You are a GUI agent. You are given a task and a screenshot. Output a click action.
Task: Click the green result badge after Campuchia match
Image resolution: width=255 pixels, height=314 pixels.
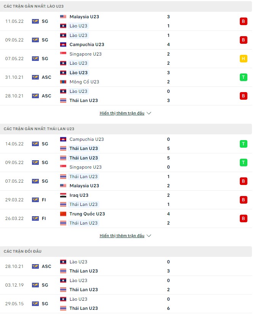coord(244,143)
